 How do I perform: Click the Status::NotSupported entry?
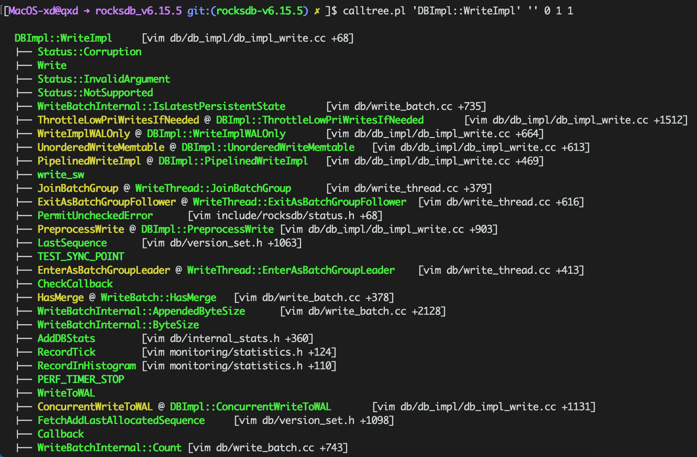point(95,93)
